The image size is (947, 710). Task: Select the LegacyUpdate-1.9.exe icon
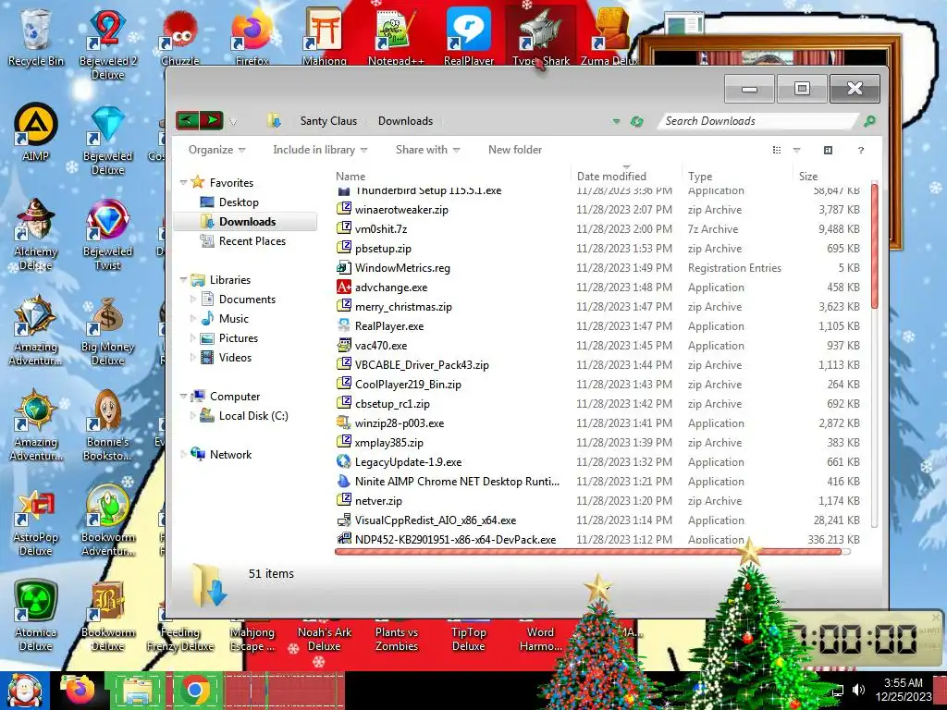(x=344, y=462)
